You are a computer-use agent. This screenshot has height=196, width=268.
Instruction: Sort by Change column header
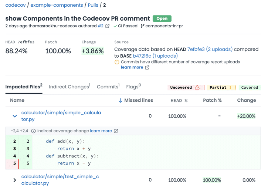[x=247, y=100]
